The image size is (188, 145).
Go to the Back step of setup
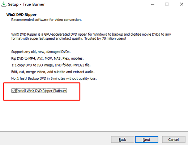123,140
